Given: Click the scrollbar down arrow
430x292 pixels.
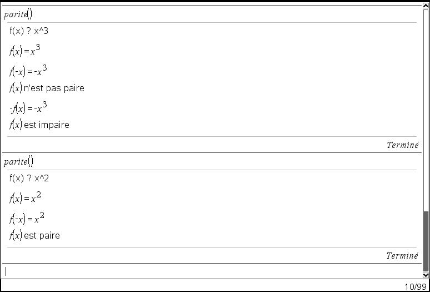Looking at the screenshot, I should pyautogui.click(x=426, y=275).
